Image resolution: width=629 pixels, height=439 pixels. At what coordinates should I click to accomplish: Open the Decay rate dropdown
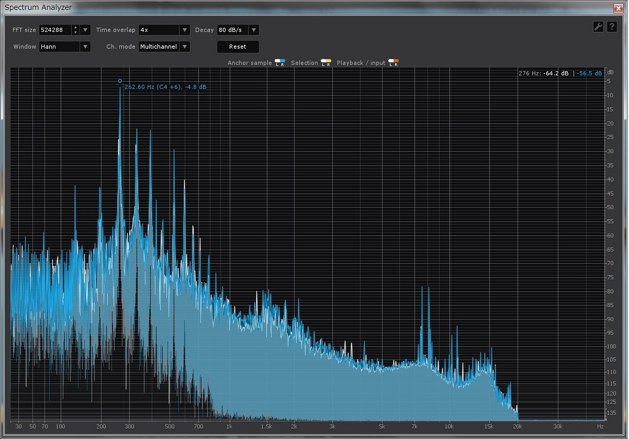238,30
